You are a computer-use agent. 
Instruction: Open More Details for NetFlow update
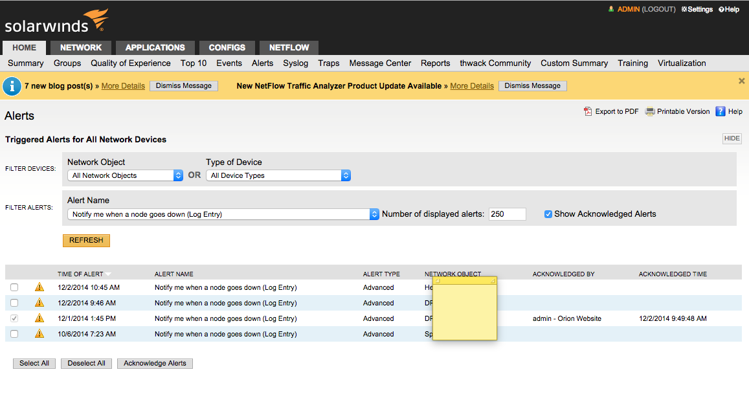tap(472, 86)
